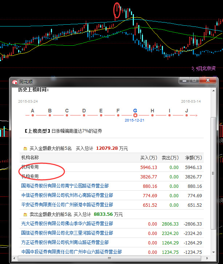The width and height of the screenshot is (223, 264).
Task: Select timeline point H
Action: (x=152, y=115)
